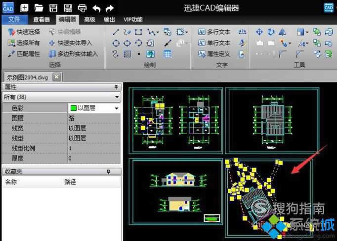Click the 名称 column header in 收藏夹
This screenshot has width=337, height=241.
(x=11, y=182)
